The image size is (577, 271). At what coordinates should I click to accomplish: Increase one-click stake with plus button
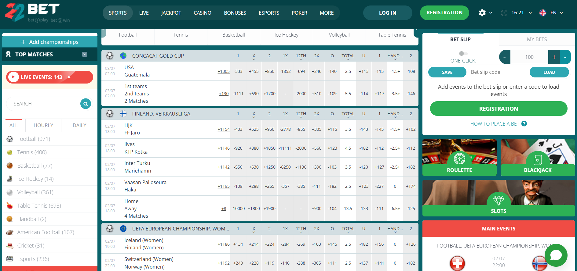554,57
